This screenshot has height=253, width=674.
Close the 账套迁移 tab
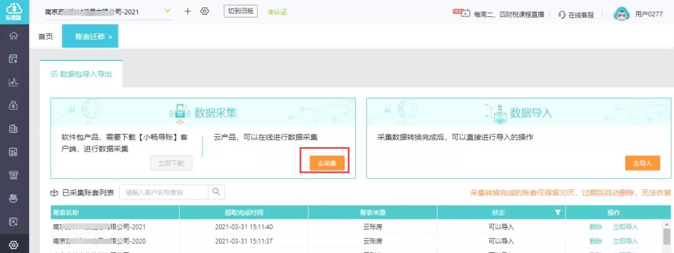[x=110, y=37]
